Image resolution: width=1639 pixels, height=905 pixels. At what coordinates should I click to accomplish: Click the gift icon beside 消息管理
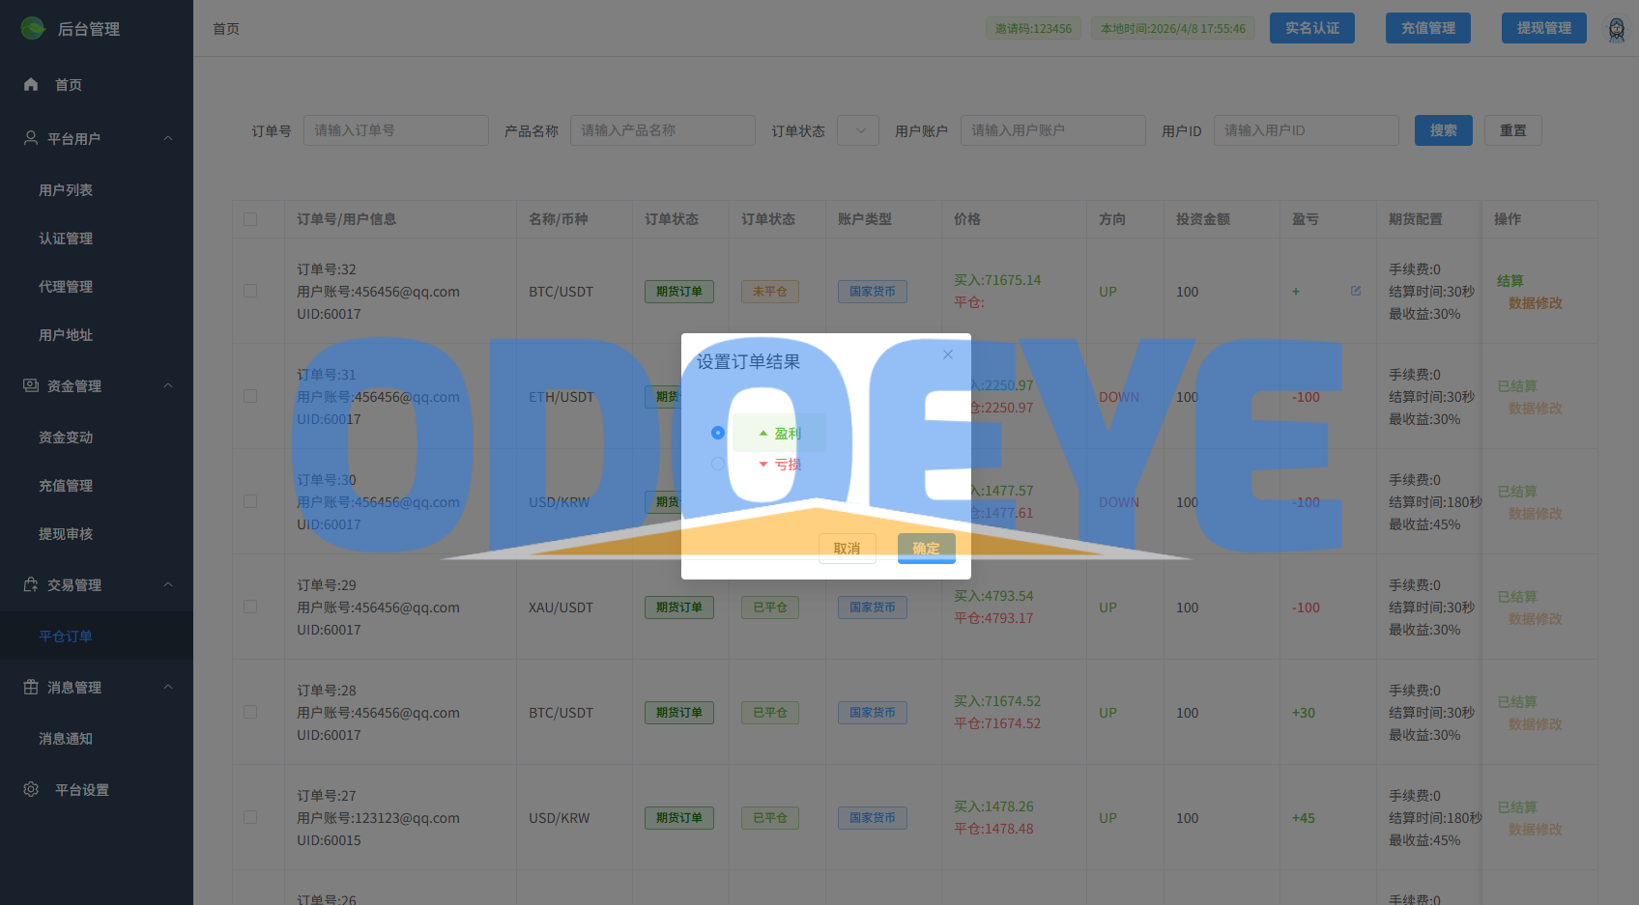[x=31, y=687]
